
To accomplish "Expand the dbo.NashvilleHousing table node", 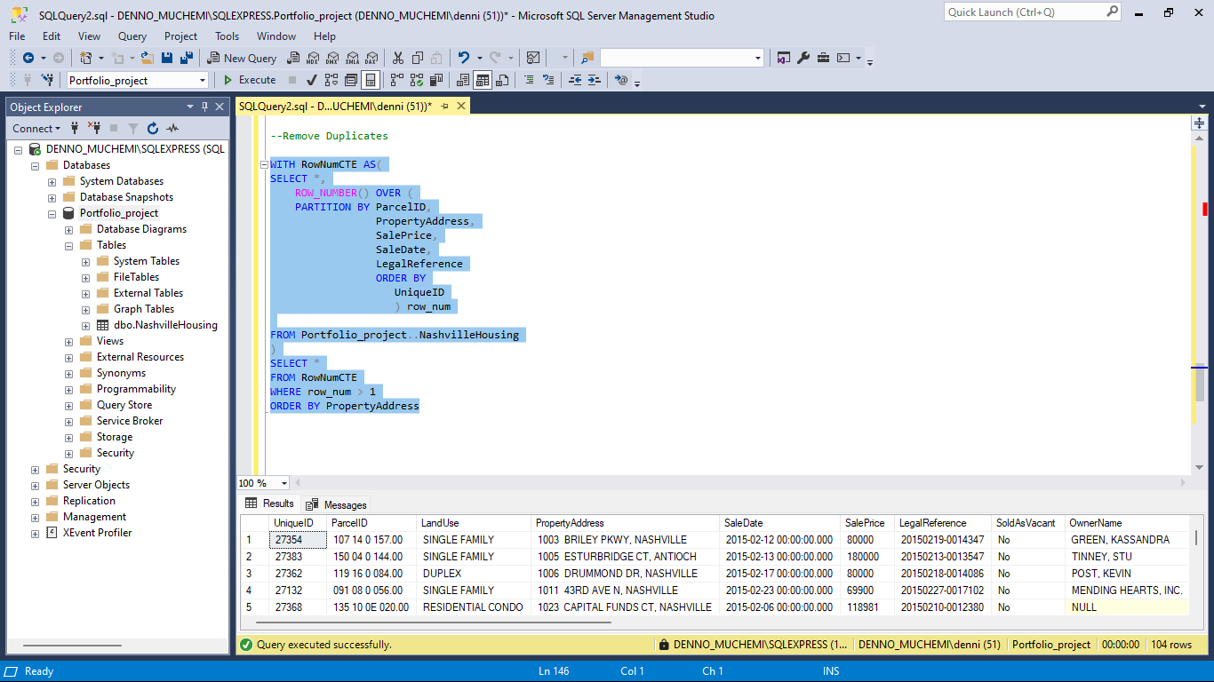I will click(x=86, y=325).
